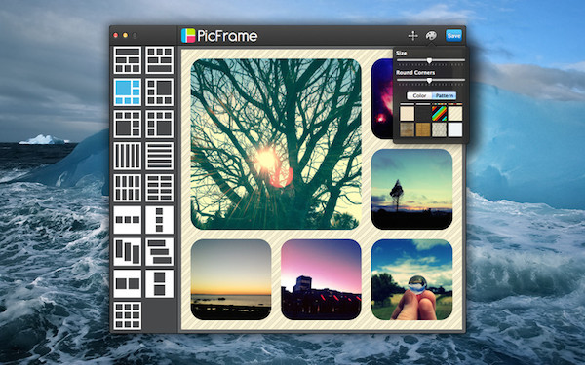Screen dimensions: 585x365
Task: Switch to the Color tab
Action: click(x=419, y=95)
